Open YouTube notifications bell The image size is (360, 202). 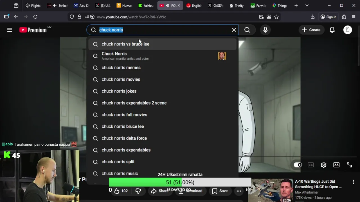click(x=332, y=30)
